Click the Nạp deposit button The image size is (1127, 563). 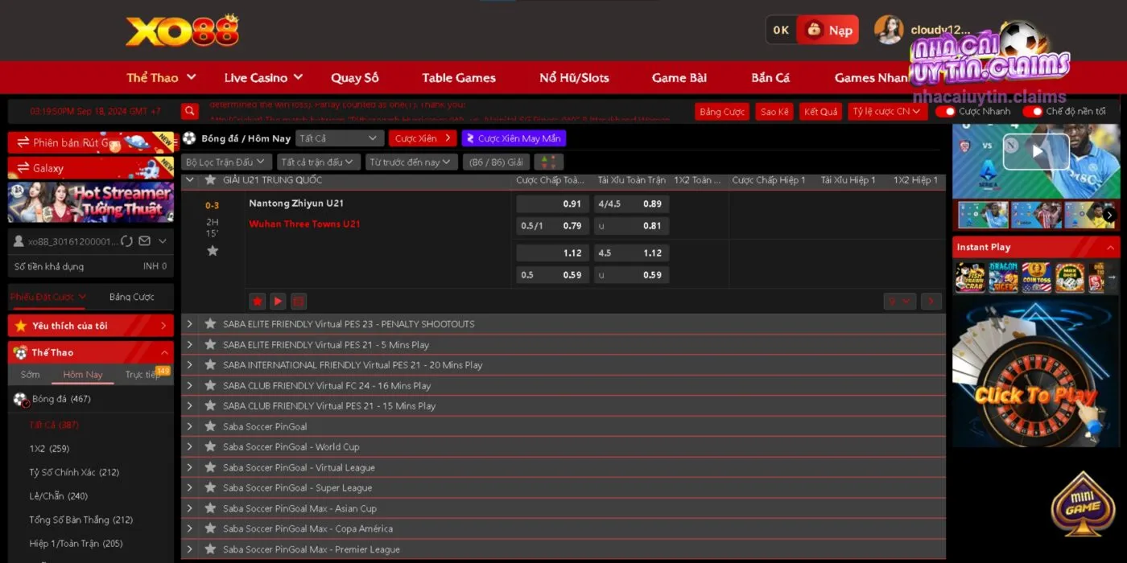pyautogui.click(x=828, y=31)
